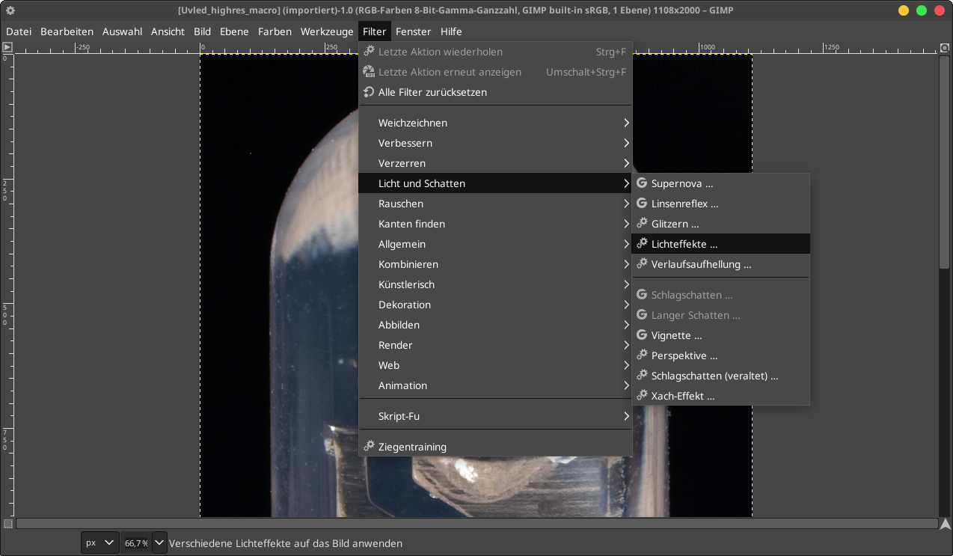Open Abbilden submenu
Image resolution: width=953 pixels, height=556 pixels.
495,325
